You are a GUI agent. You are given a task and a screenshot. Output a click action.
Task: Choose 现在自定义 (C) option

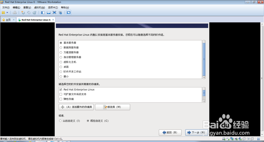tap(88, 121)
